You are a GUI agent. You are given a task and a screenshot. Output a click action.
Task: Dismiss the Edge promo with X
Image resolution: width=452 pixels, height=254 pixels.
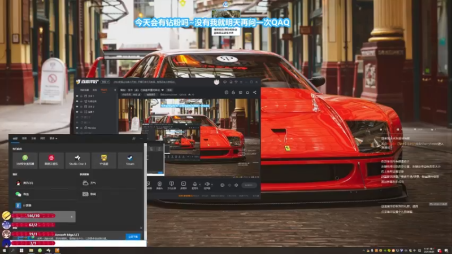(141, 228)
